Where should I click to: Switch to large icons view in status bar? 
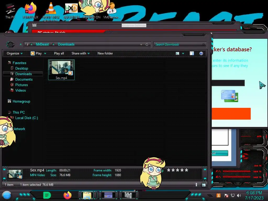pyautogui.click(x=204, y=185)
